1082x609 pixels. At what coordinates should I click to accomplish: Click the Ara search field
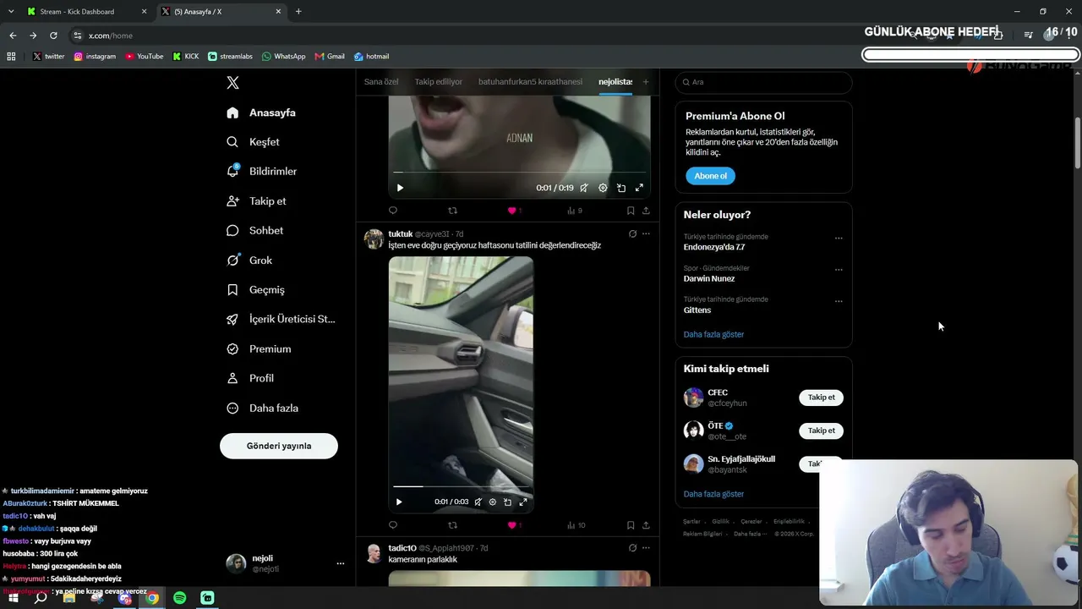click(763, 82)
